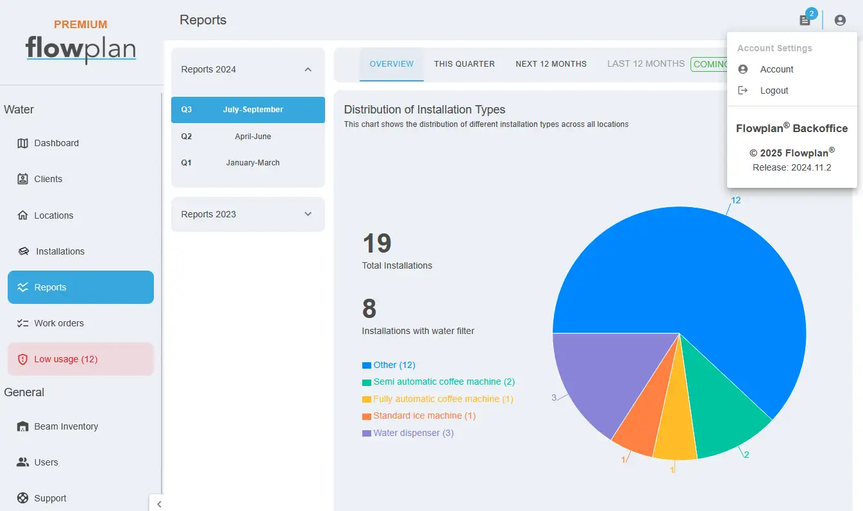The height and width of the screenshot is (511, 863).
Task: Open the Low usage (12) alert
Action: pos(81,359)
